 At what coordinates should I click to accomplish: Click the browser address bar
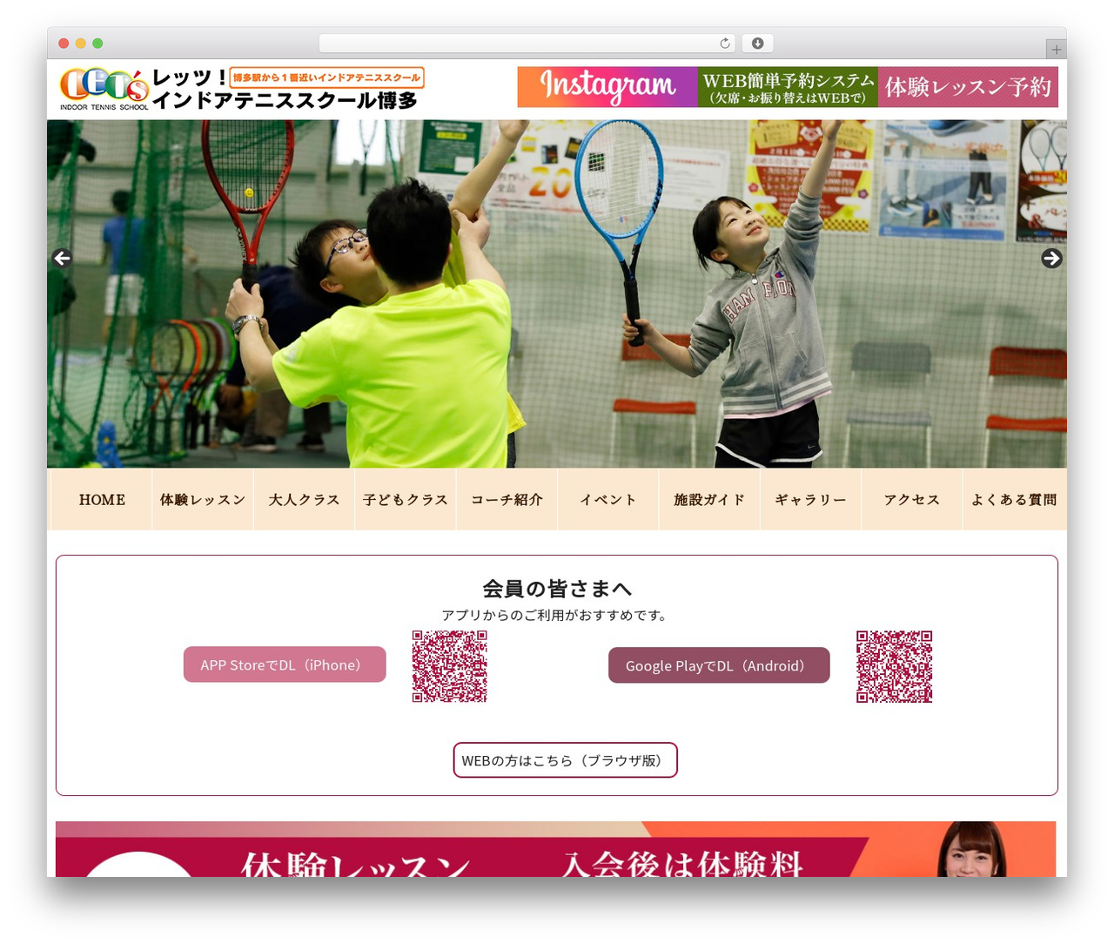point(527,44)
